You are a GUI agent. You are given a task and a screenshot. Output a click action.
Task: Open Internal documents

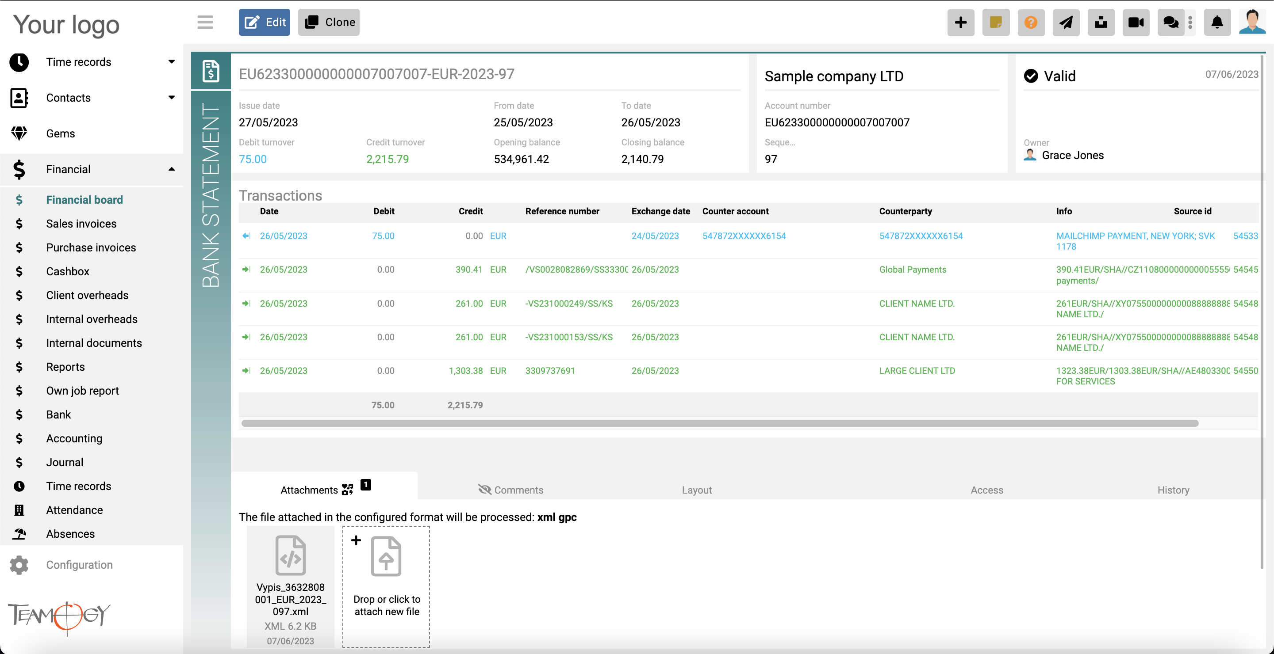coord(94,343)
